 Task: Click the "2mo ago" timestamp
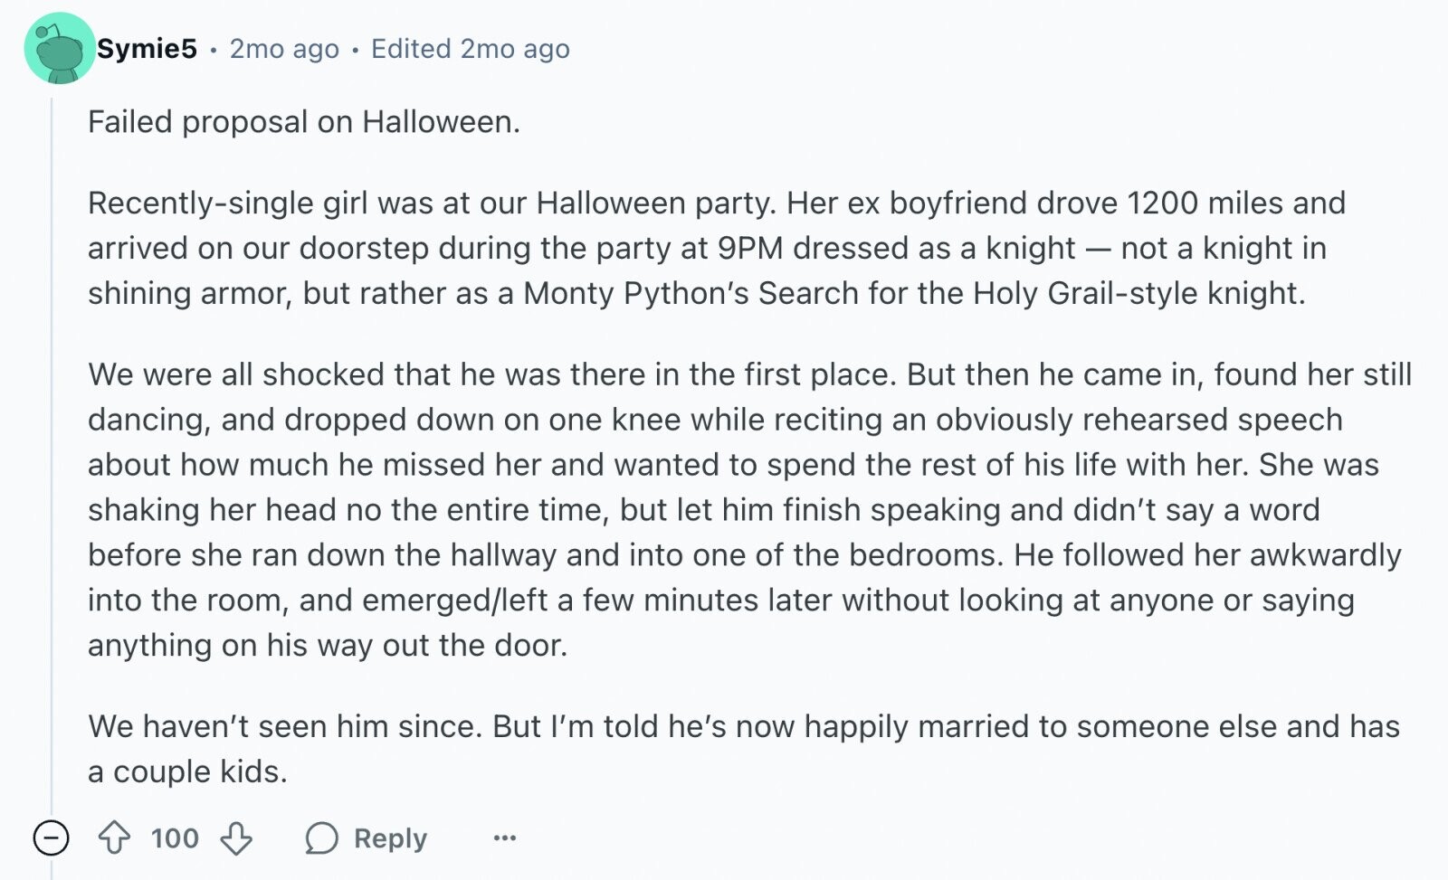pos(284,49)
